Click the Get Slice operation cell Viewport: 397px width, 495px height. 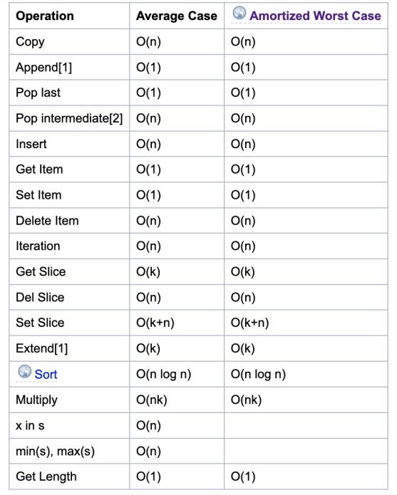pyautogui.click(x=69, y=272)
